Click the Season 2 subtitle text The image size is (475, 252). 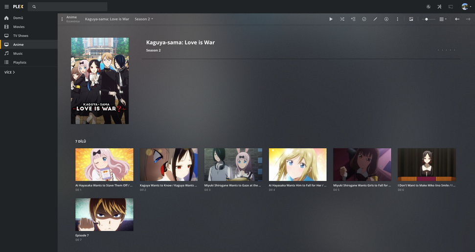tap(153, 50)
